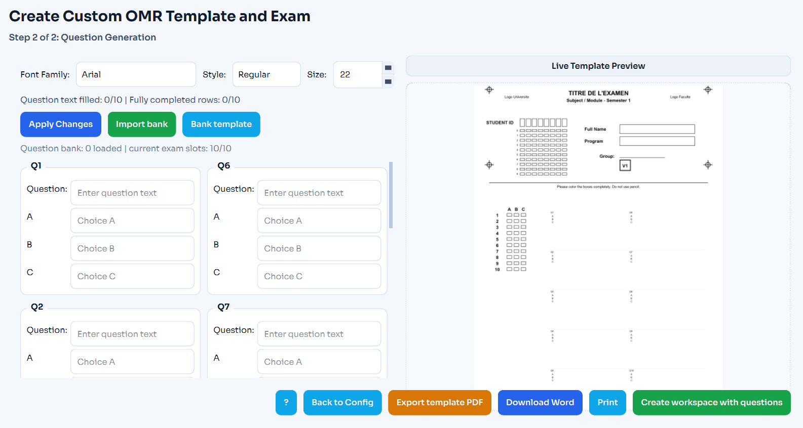The image size is (803, 428).
Task: Click the Import bank button
Action: tap(142, 124)
